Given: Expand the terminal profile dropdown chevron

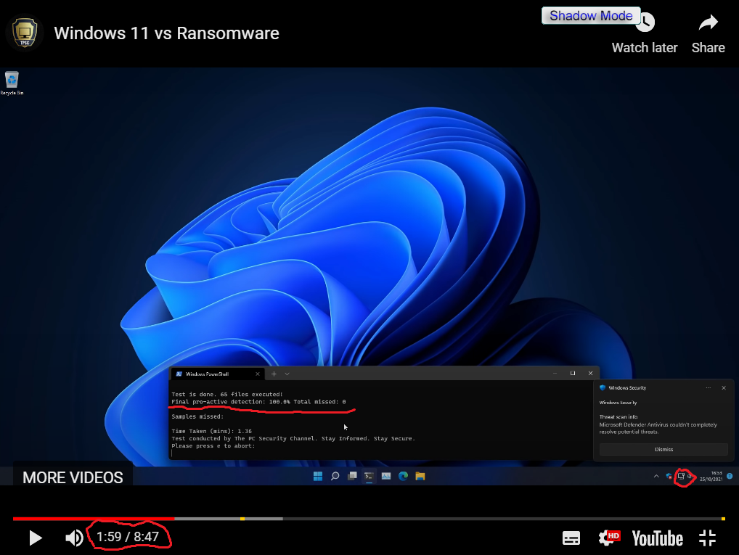Looking at the screenshot, I should click(287, 374).
